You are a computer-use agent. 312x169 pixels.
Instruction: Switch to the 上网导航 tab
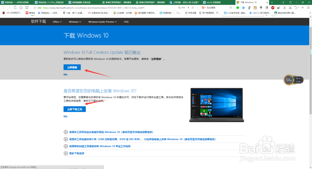tap(185, 2)
